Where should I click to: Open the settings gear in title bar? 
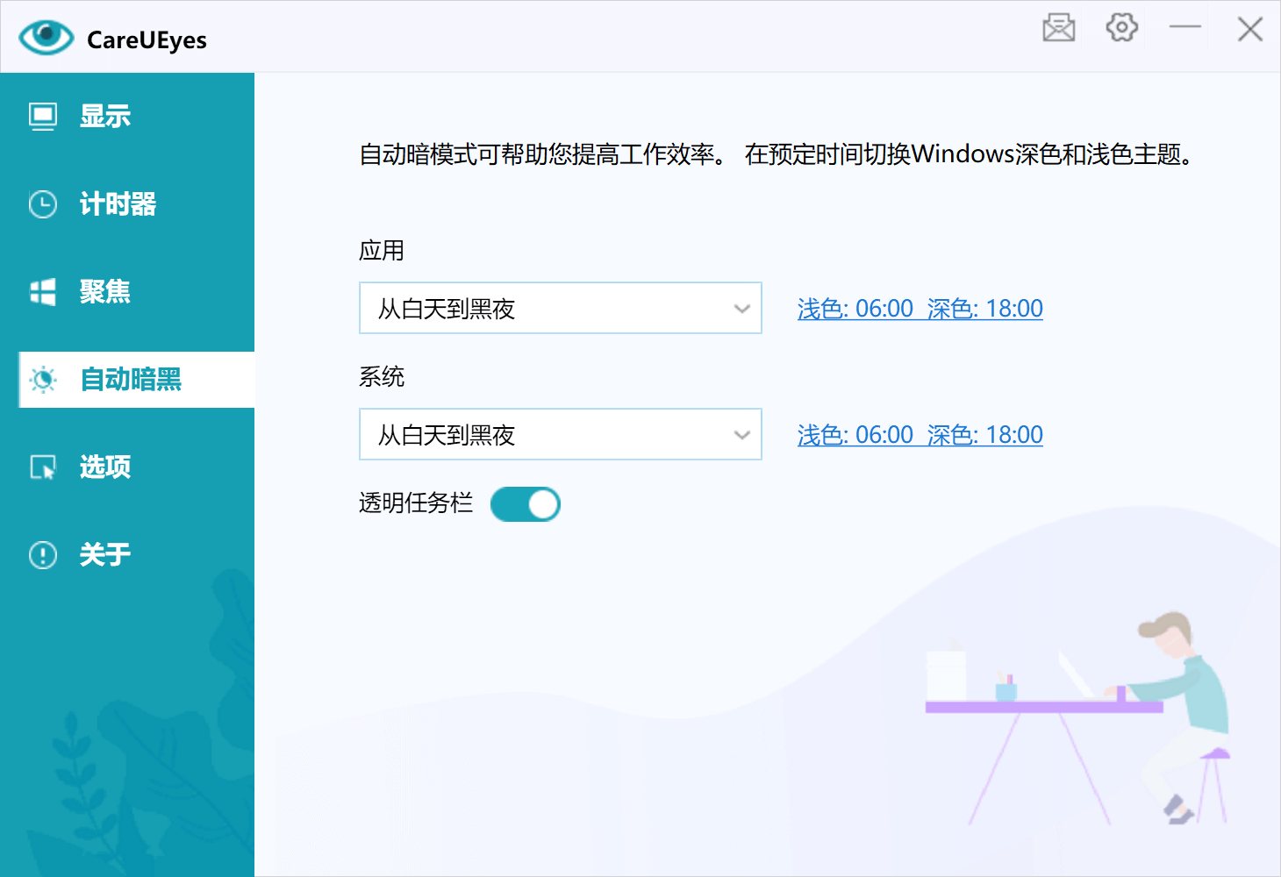tap(1120, 28)
